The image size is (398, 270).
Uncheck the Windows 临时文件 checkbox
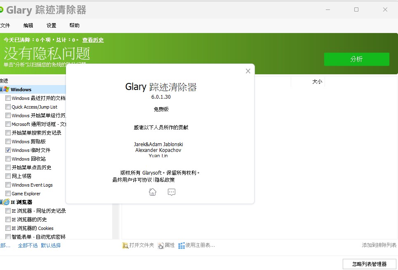pyautogui.click(x=8, y=150)
